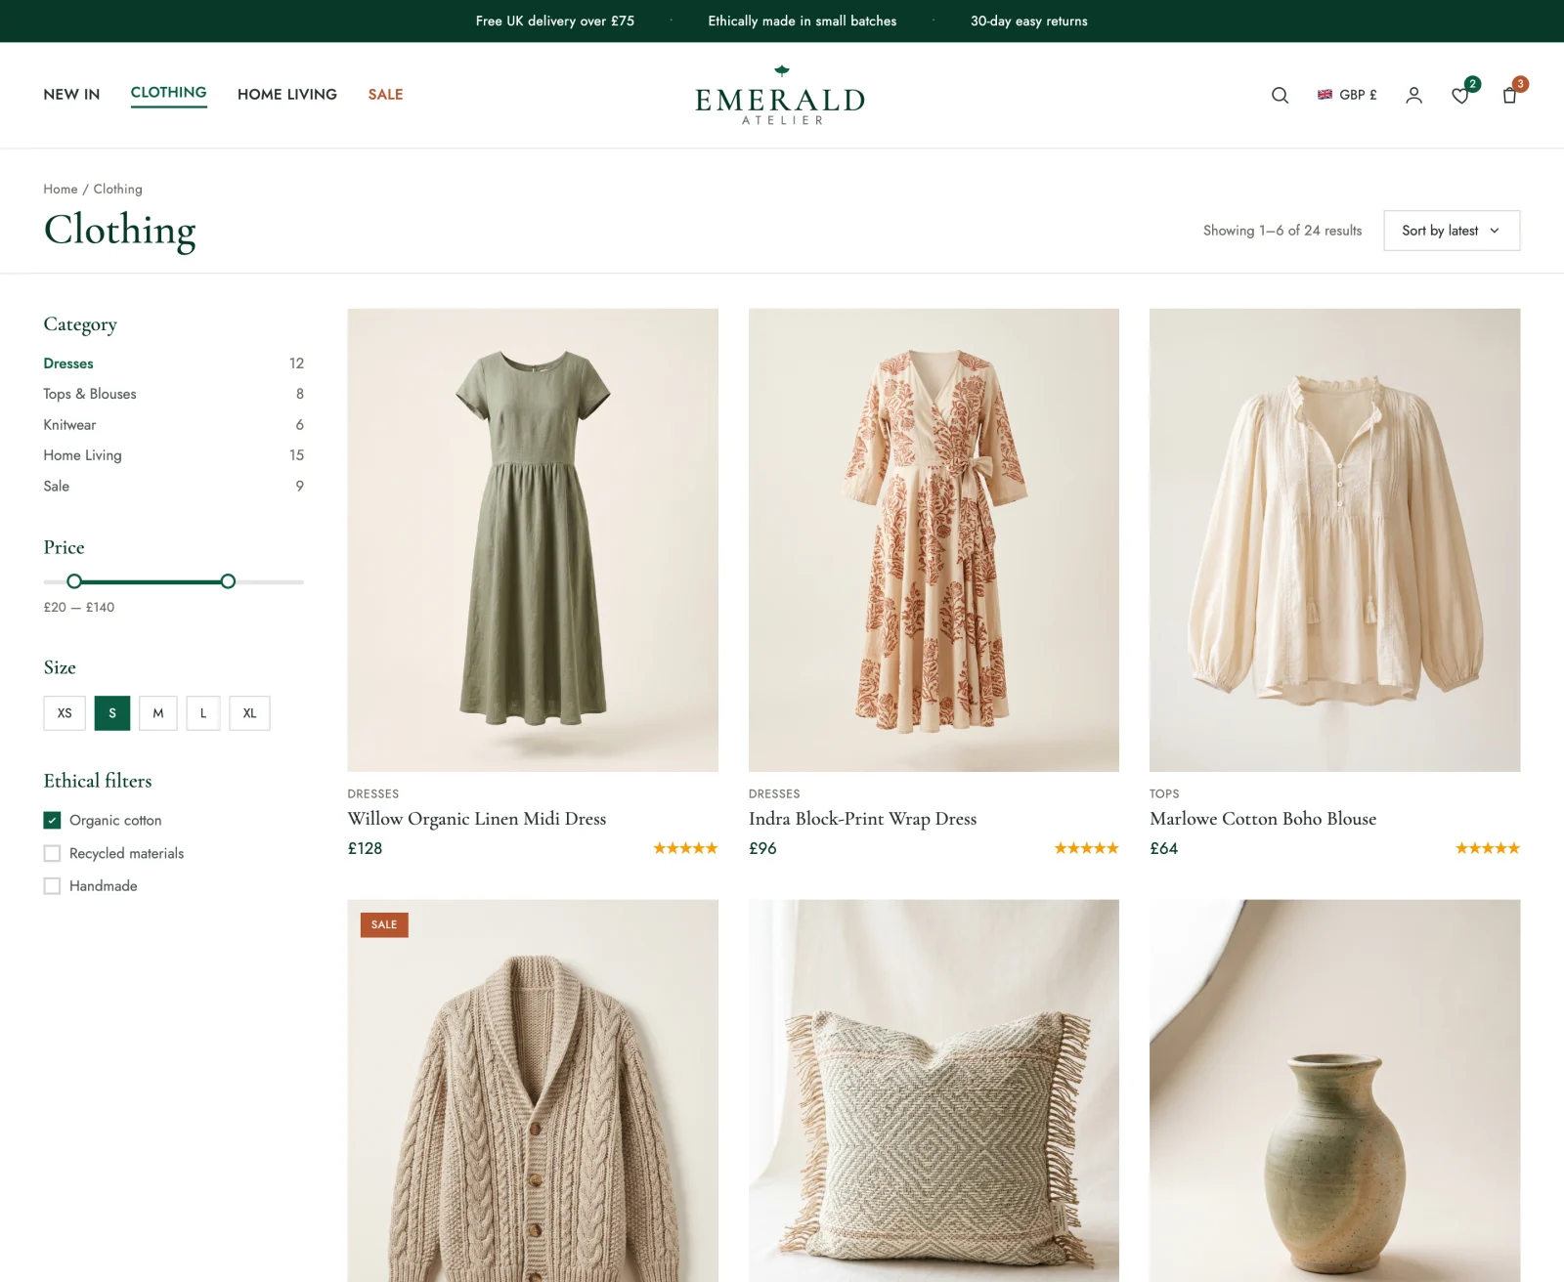1564x1282 pixels.
Task: Filter by Dresses category
Action: (68, 363)
